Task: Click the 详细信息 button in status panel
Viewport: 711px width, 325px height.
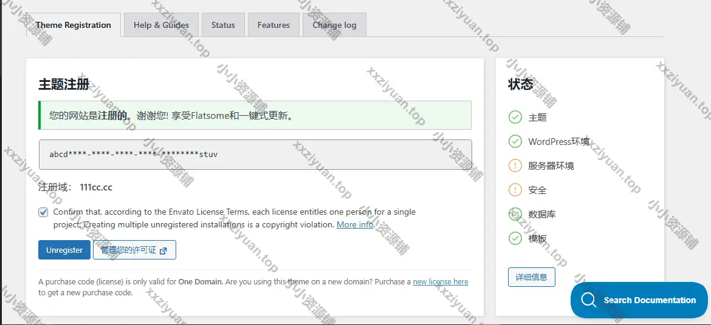Action: [531, 277]
